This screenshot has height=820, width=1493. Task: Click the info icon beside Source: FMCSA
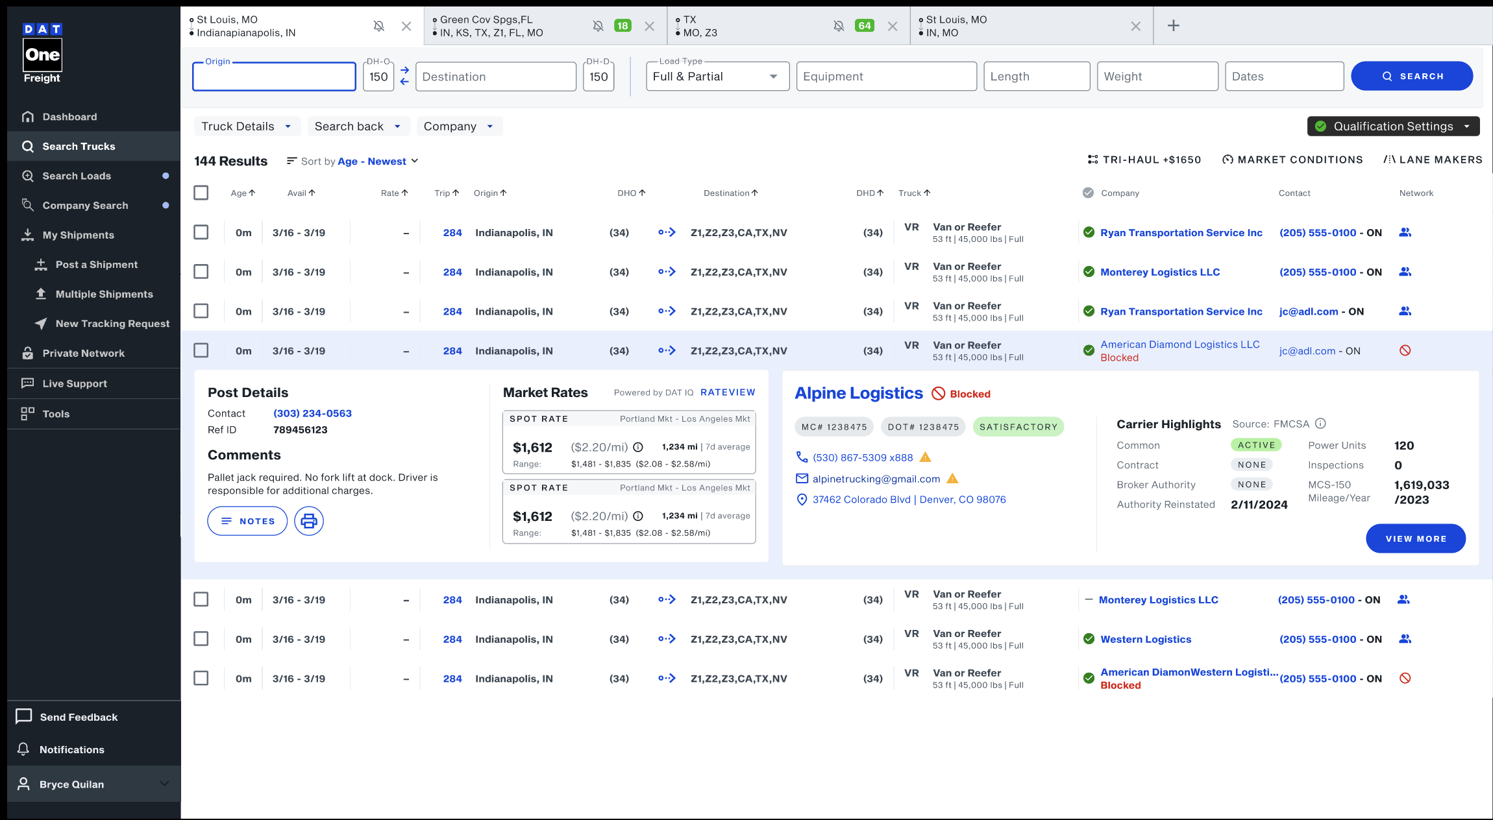point(1320,424)
